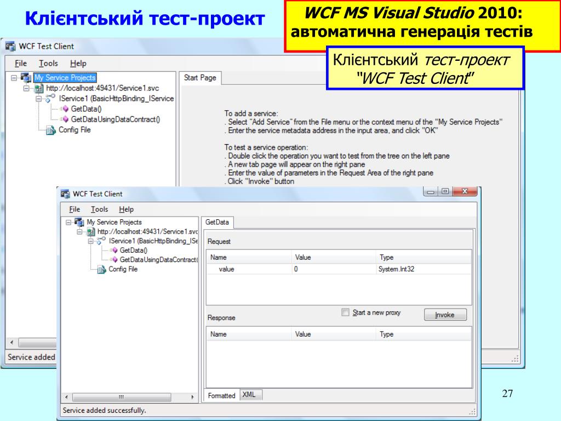Screen dimensions: 561x421
Task: Click My Service Projects computer icon in front window
Action: click(79, 222)
